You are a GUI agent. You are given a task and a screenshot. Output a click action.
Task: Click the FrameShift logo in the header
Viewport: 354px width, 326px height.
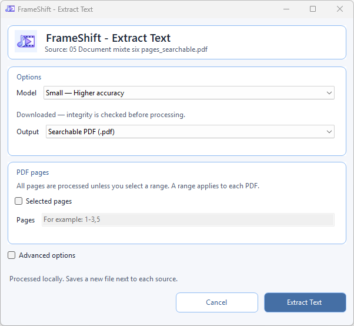coord(26,41)
